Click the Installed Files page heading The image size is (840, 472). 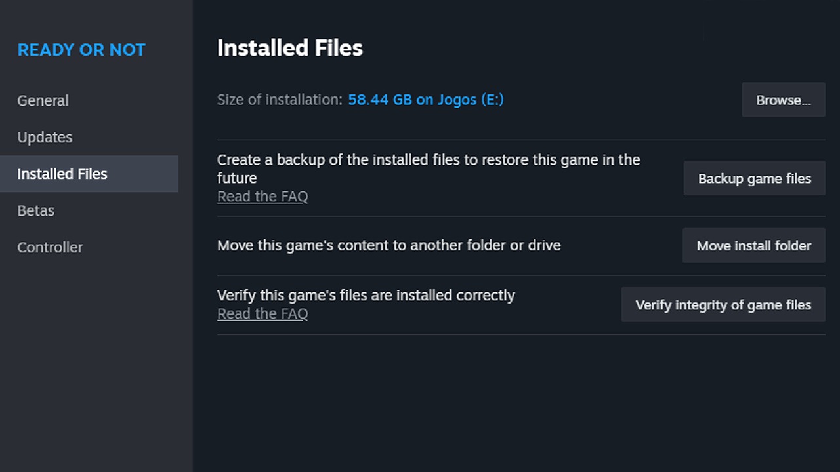(x=289, y=47)
